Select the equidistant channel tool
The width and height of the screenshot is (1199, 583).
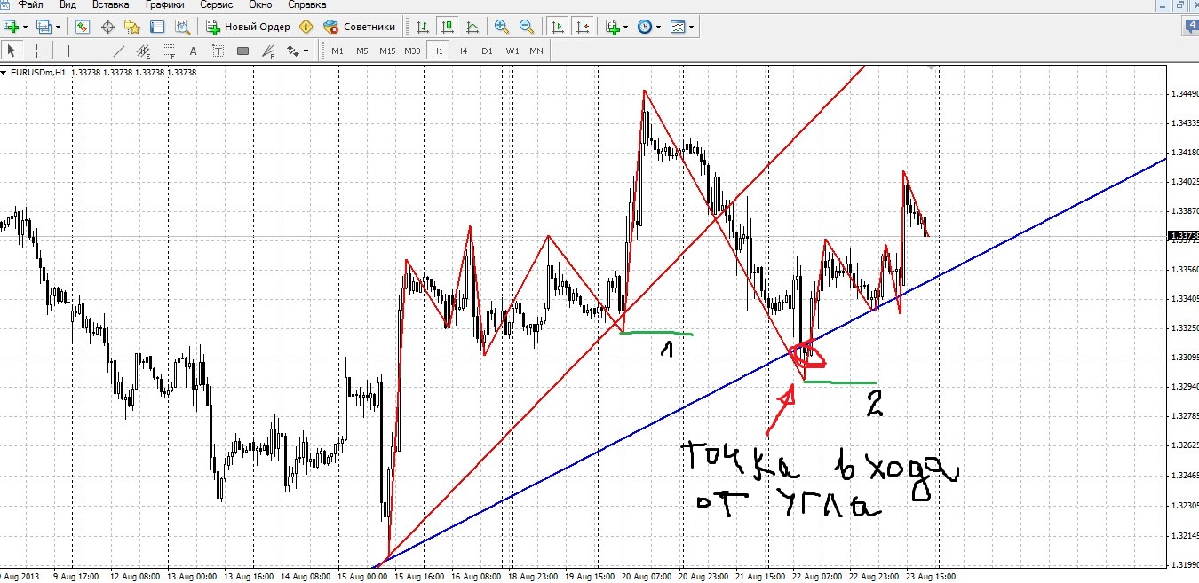coord(143,51)
